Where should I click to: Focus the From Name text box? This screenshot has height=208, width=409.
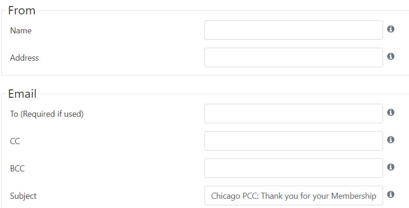point(294,30)
